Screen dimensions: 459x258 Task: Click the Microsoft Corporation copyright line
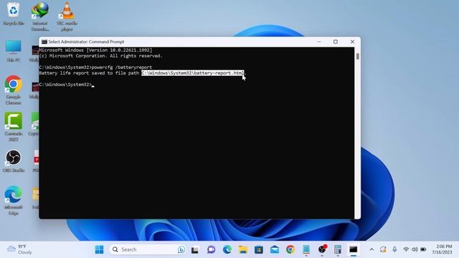(100, 56)
